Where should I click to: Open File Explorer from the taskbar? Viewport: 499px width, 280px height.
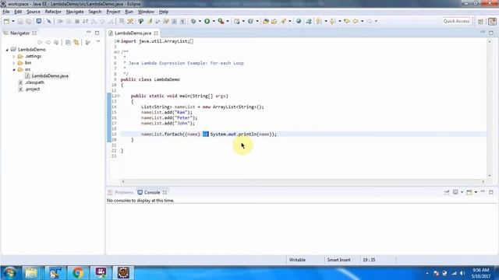(31, 273)
